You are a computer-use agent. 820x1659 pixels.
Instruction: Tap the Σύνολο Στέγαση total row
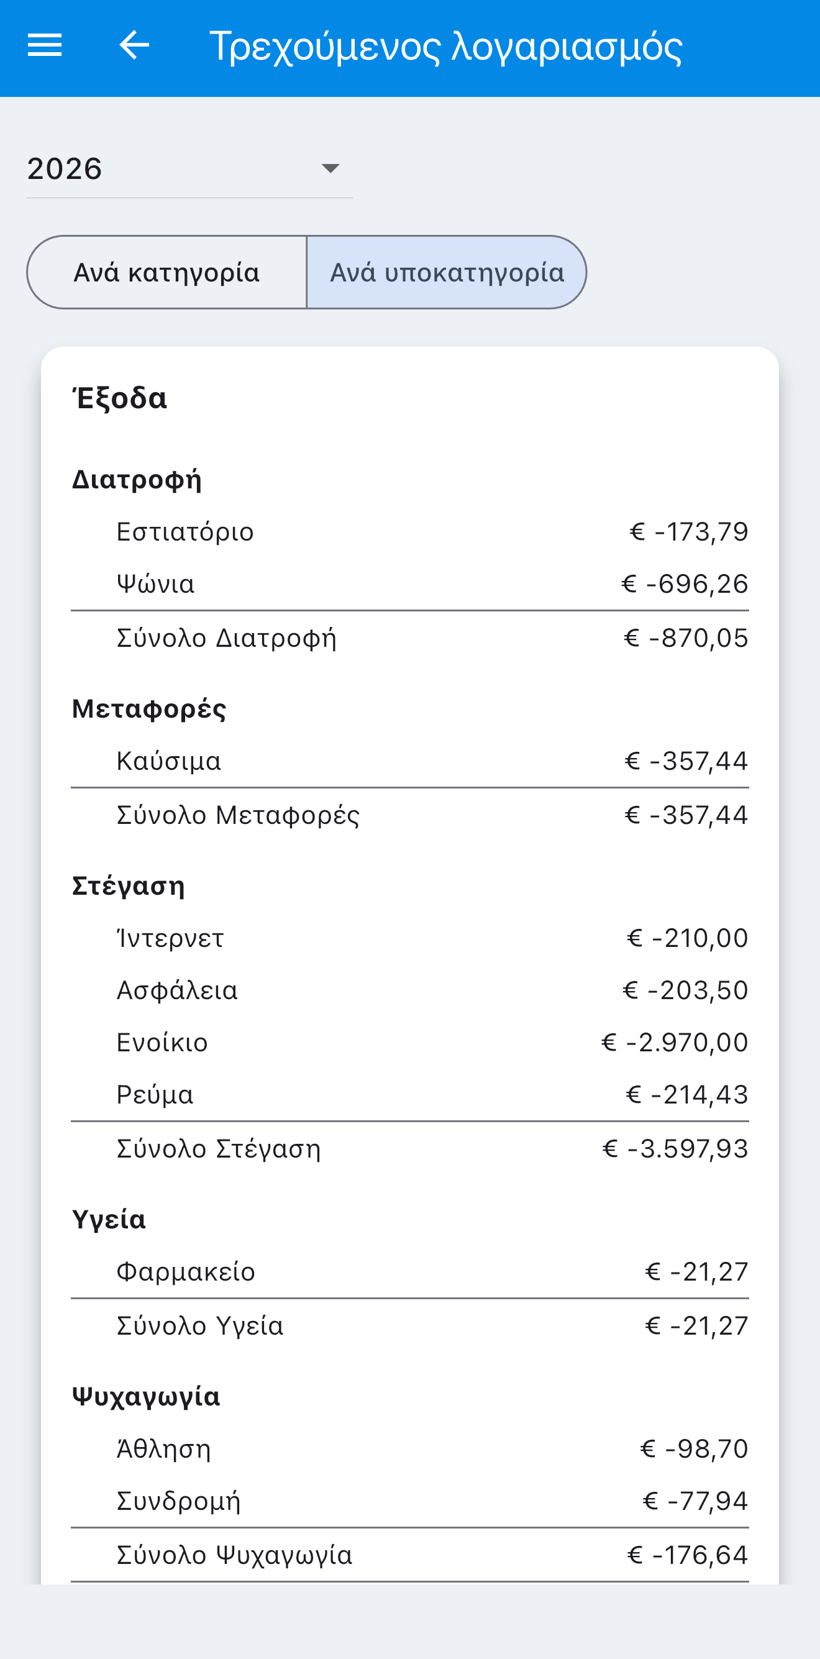(410, 1149)
